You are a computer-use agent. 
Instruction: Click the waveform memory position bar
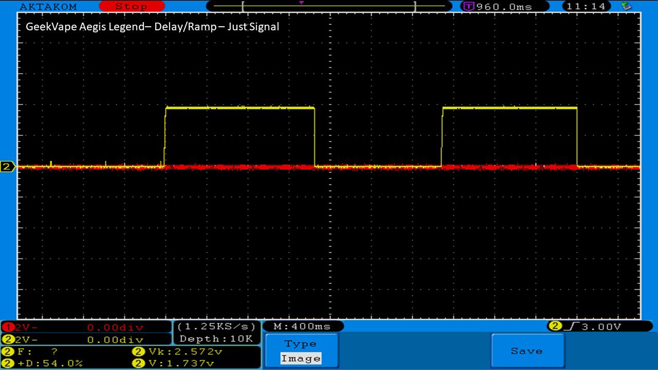(x=328, y=7)
